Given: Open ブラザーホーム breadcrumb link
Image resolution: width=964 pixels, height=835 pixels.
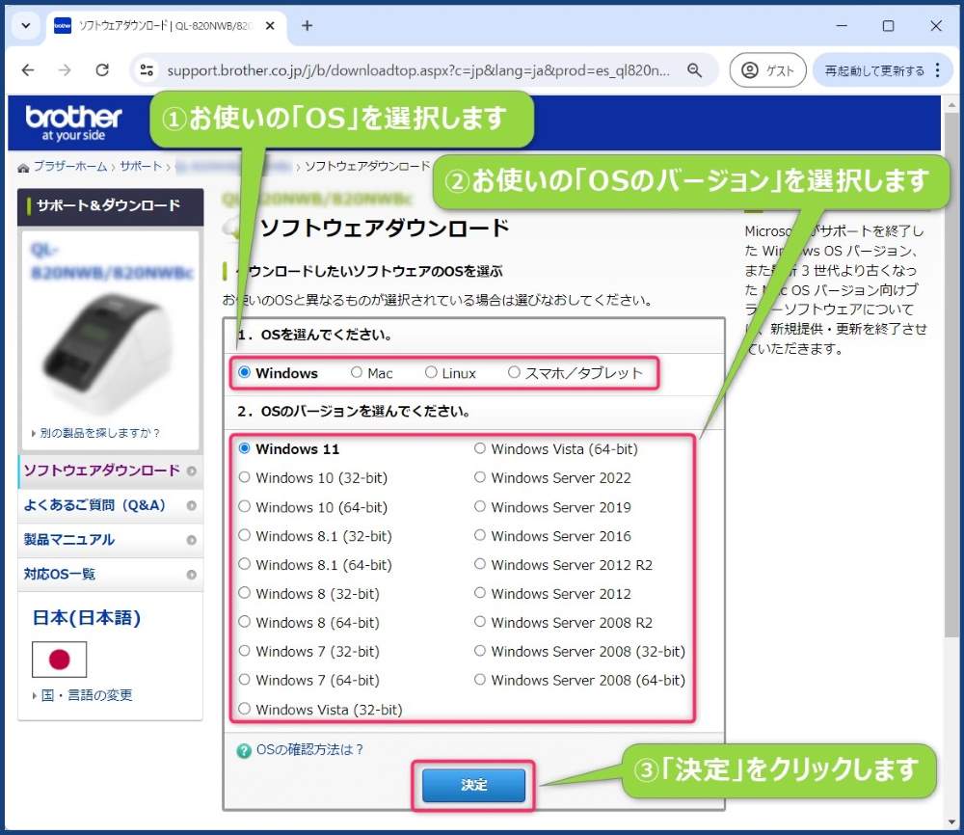Looking at the screenshot, I should click(x=70, y=166).
